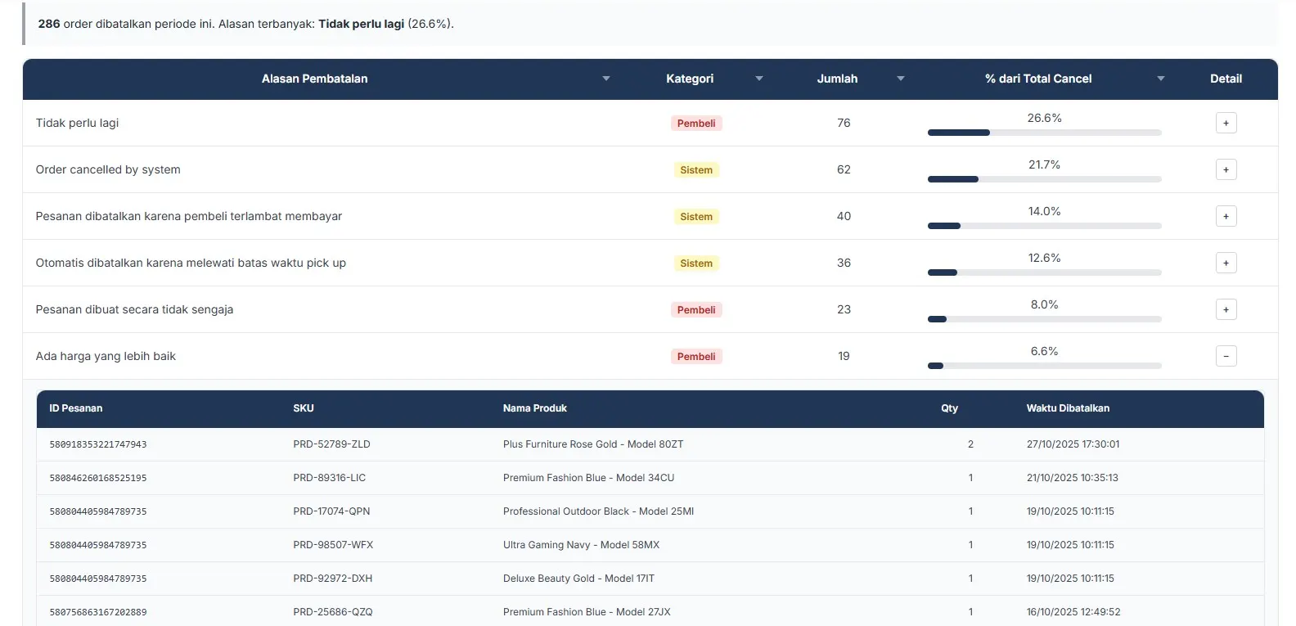Expand details for Tidak perlu lagi row

(1226, 123)
